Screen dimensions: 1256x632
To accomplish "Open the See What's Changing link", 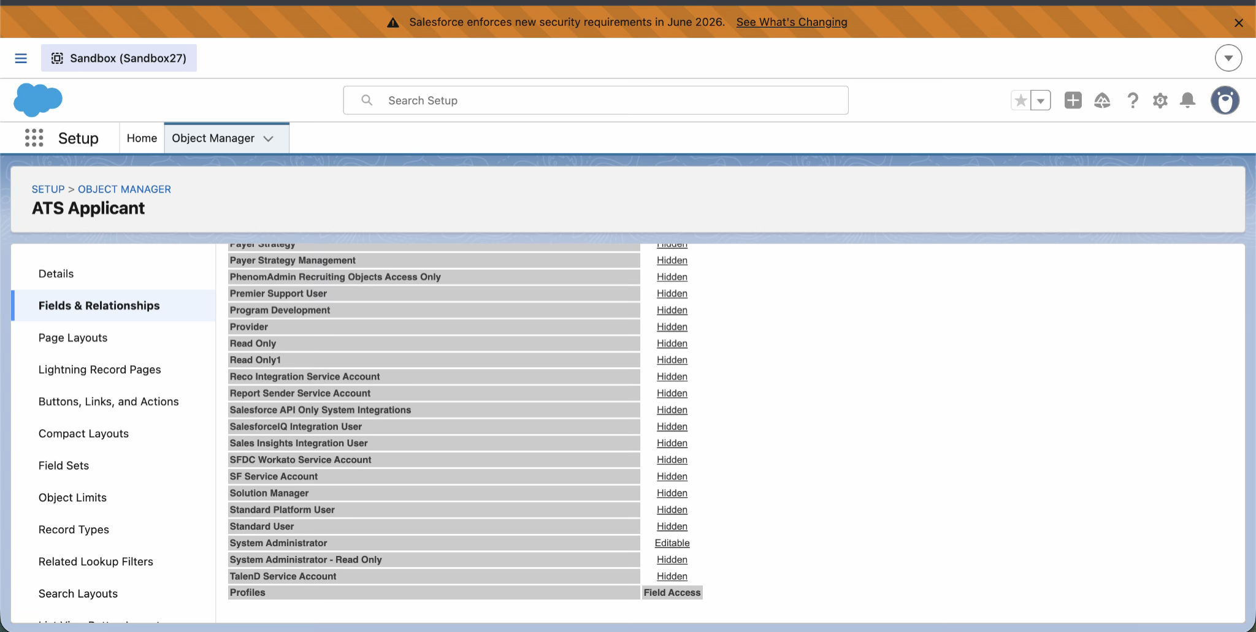I will click(792, 22).
